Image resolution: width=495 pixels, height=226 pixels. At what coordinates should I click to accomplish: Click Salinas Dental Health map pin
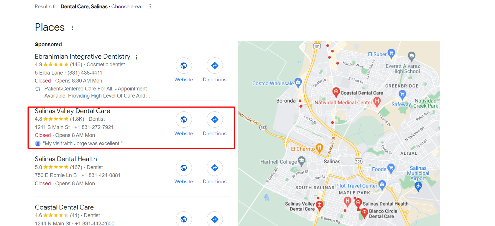[x=358, y=203]
